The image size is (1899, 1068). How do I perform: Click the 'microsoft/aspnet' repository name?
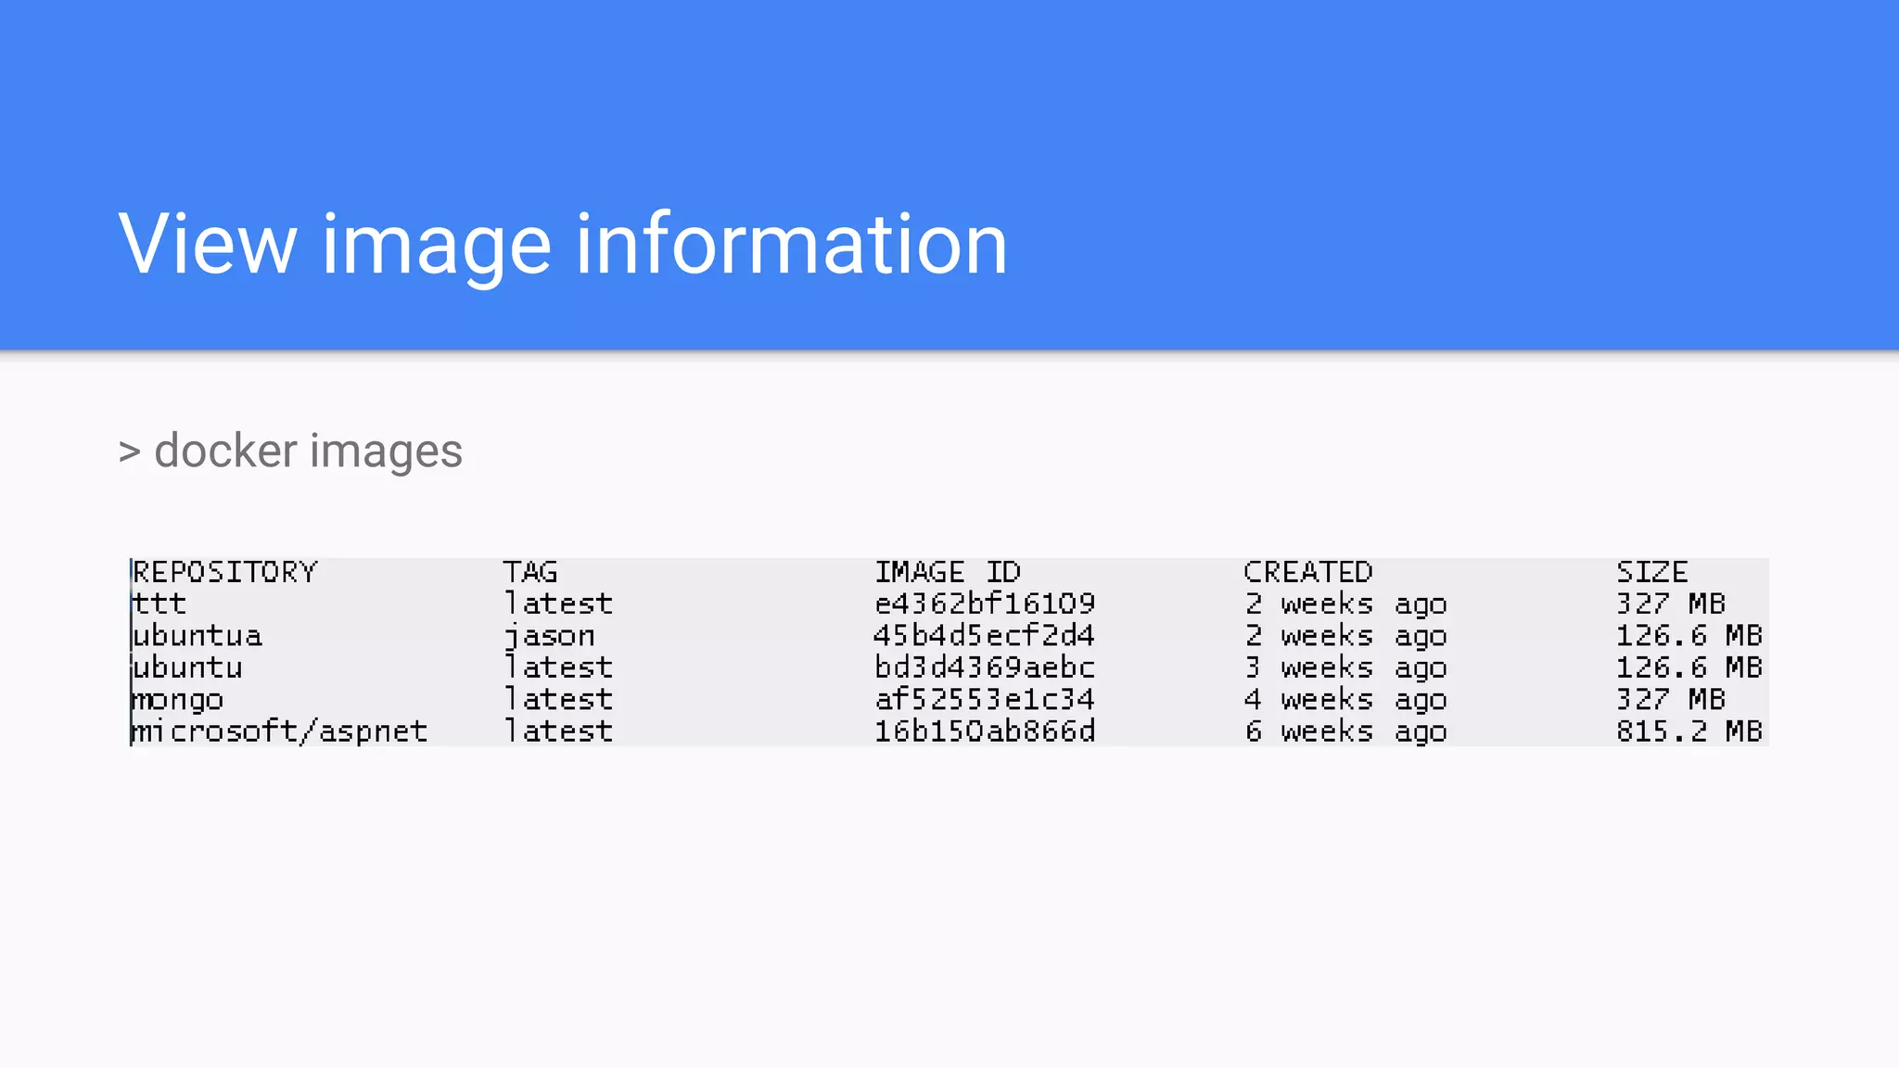(x=280, y=731)
